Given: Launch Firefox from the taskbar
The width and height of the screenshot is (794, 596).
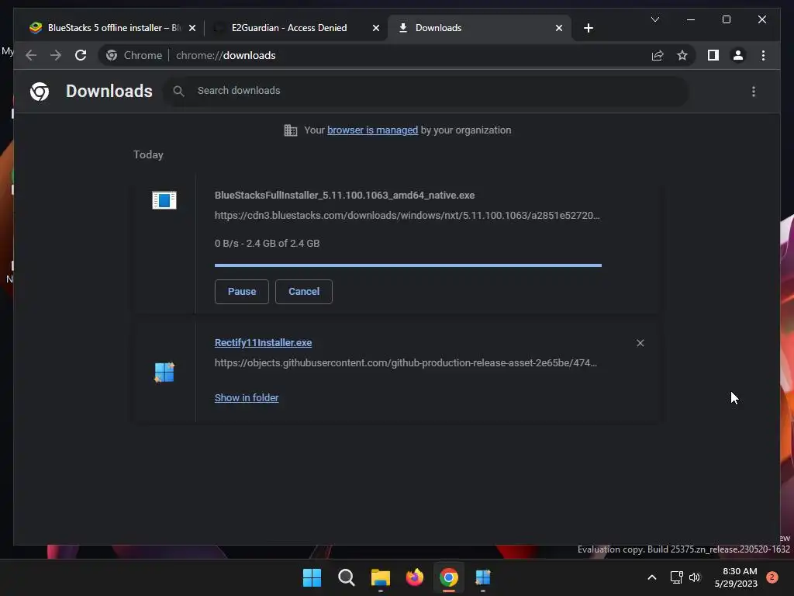Looking at the screenshot, I should tap(415, 577).
